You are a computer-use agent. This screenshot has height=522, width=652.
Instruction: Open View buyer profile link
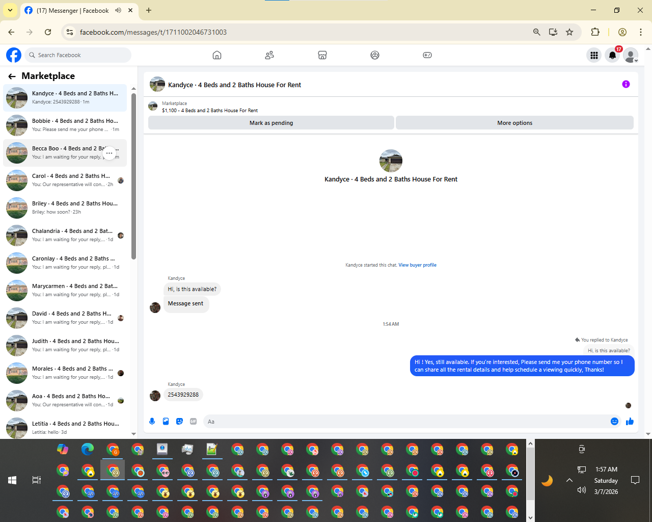coord(417,265)
